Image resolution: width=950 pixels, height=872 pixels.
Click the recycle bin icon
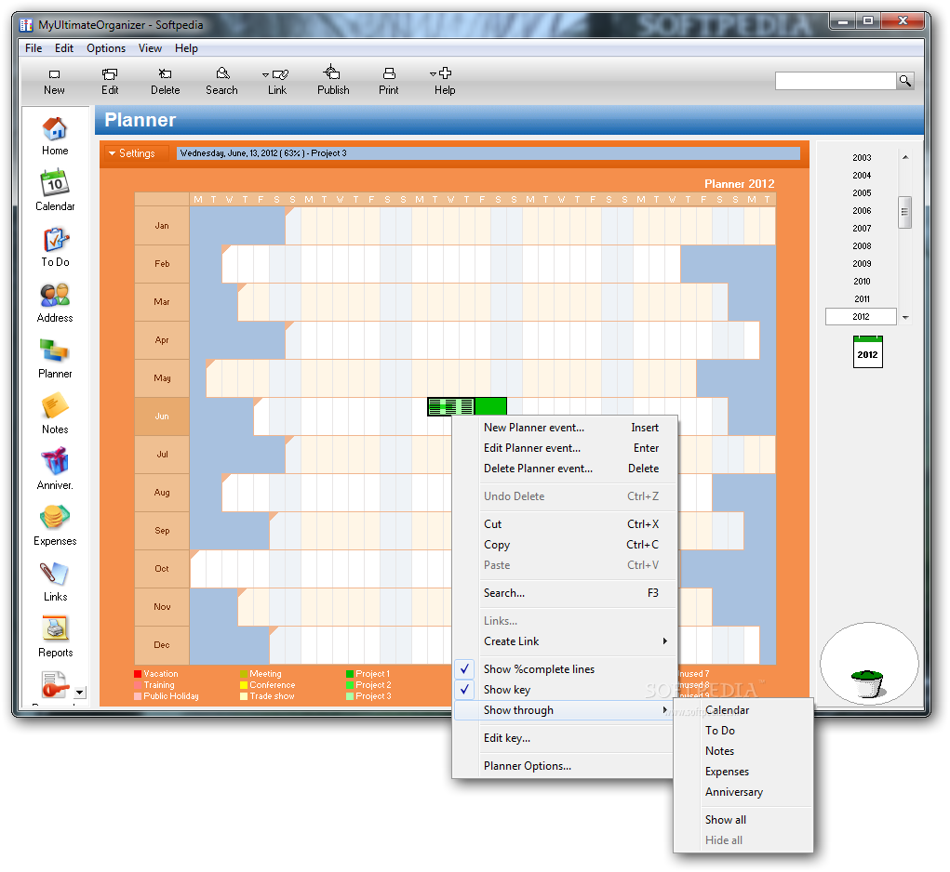pyautogui.click(x=867, y=682)
